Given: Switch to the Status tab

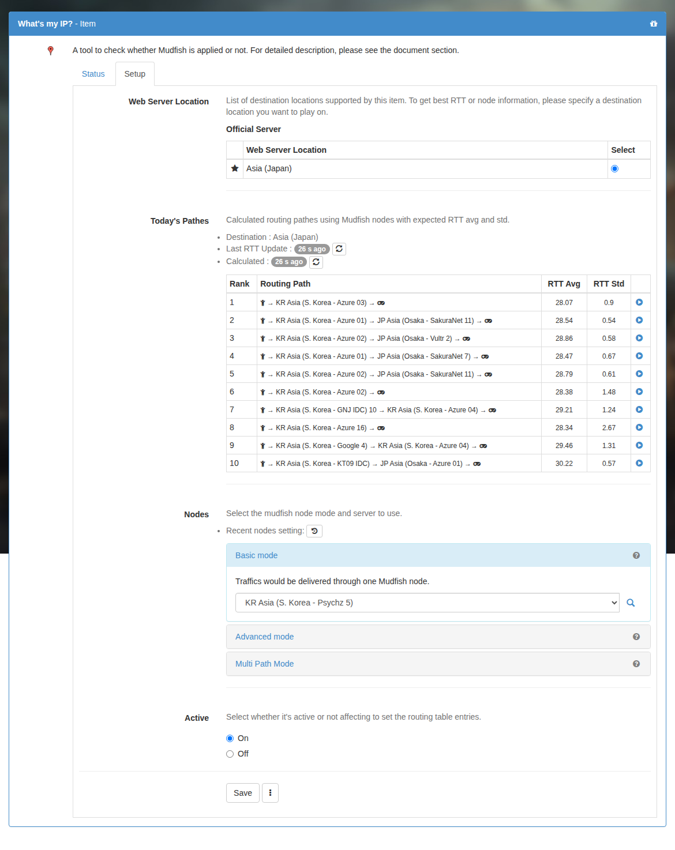Looking at the screenshot, I should click(x=93, y=74).
